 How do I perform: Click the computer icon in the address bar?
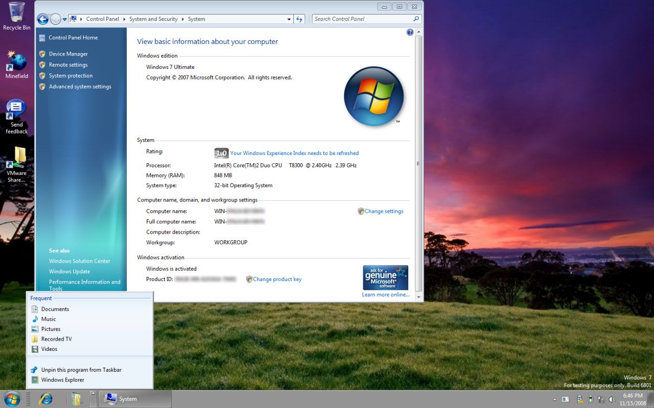click(x=74, y=19)
